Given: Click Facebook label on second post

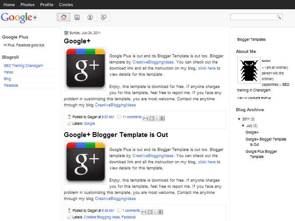Looking at the screenshot, I should [x=128, y=217].
